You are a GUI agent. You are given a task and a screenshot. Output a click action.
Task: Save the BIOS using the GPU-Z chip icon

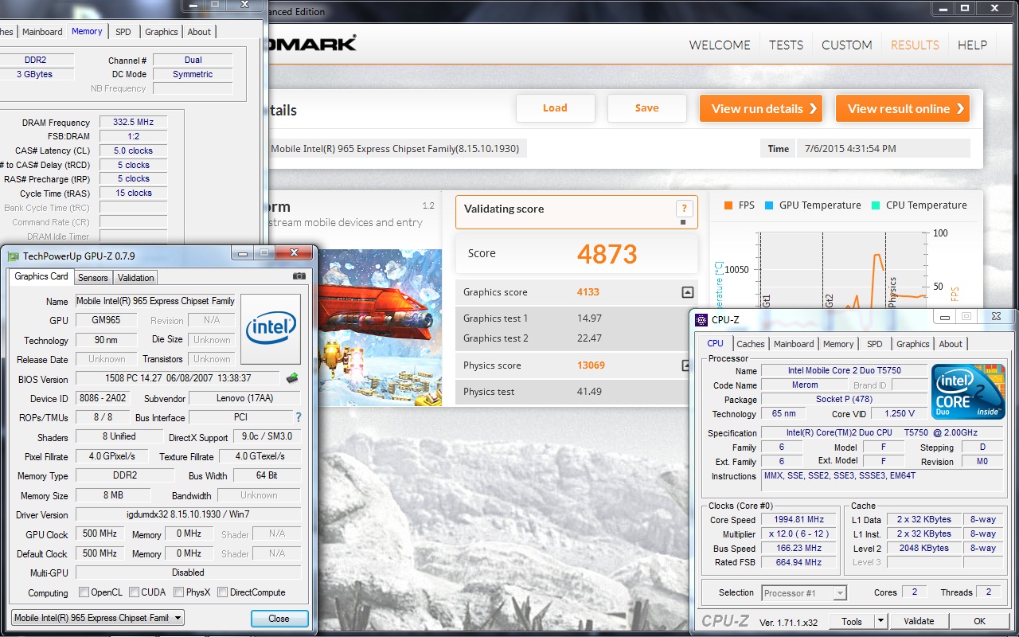(292, 377)
